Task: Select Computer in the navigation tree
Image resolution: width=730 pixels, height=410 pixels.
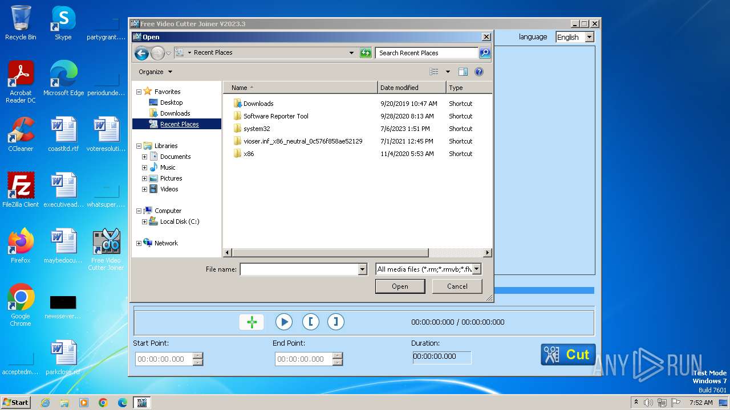Action: pos(168,211)
